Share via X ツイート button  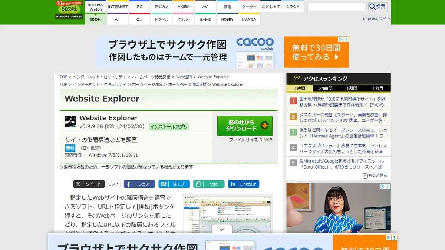tap(89, 184)
